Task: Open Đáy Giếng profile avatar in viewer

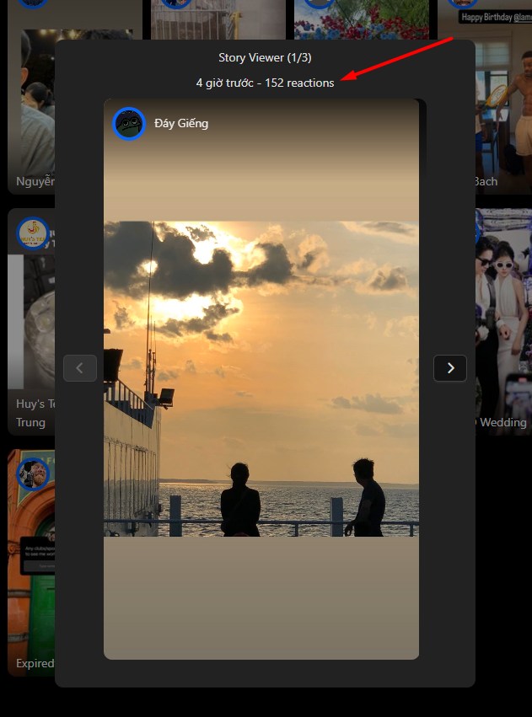Action: 129,124
